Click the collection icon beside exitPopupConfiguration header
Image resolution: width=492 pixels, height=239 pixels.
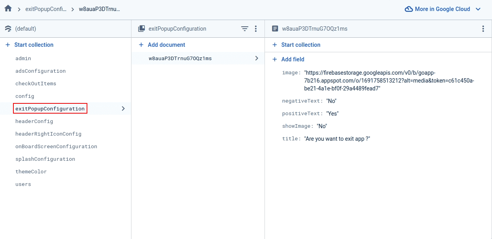tap(142, 29)
